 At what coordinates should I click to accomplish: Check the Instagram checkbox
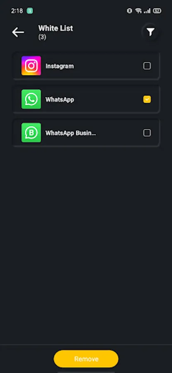coord(147,66)
